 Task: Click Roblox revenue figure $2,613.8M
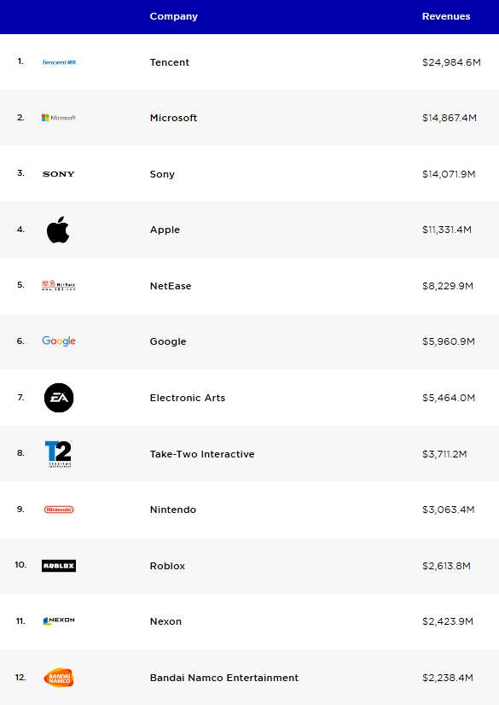[x=446, y=566]
